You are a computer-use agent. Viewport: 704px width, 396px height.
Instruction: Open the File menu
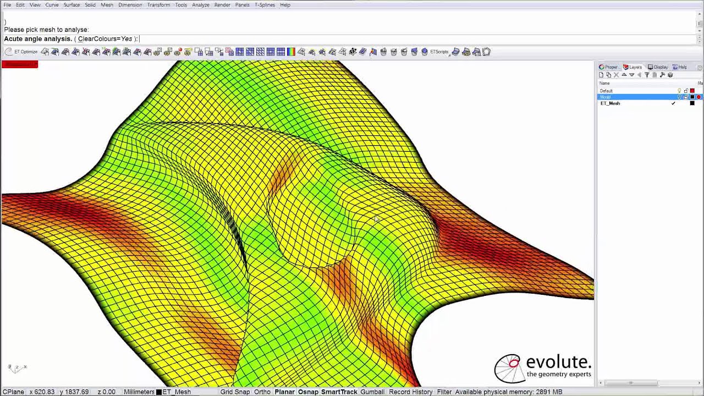(8, 5)
